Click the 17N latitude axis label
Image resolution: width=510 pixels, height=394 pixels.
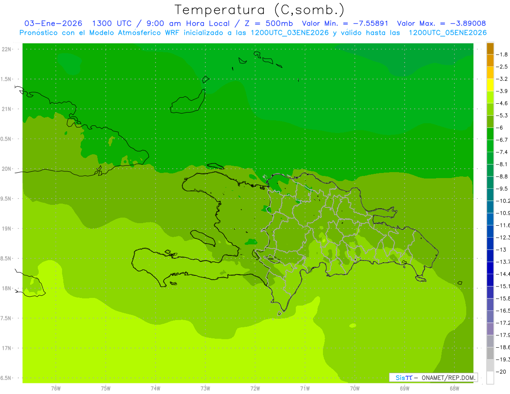(7, 348)
